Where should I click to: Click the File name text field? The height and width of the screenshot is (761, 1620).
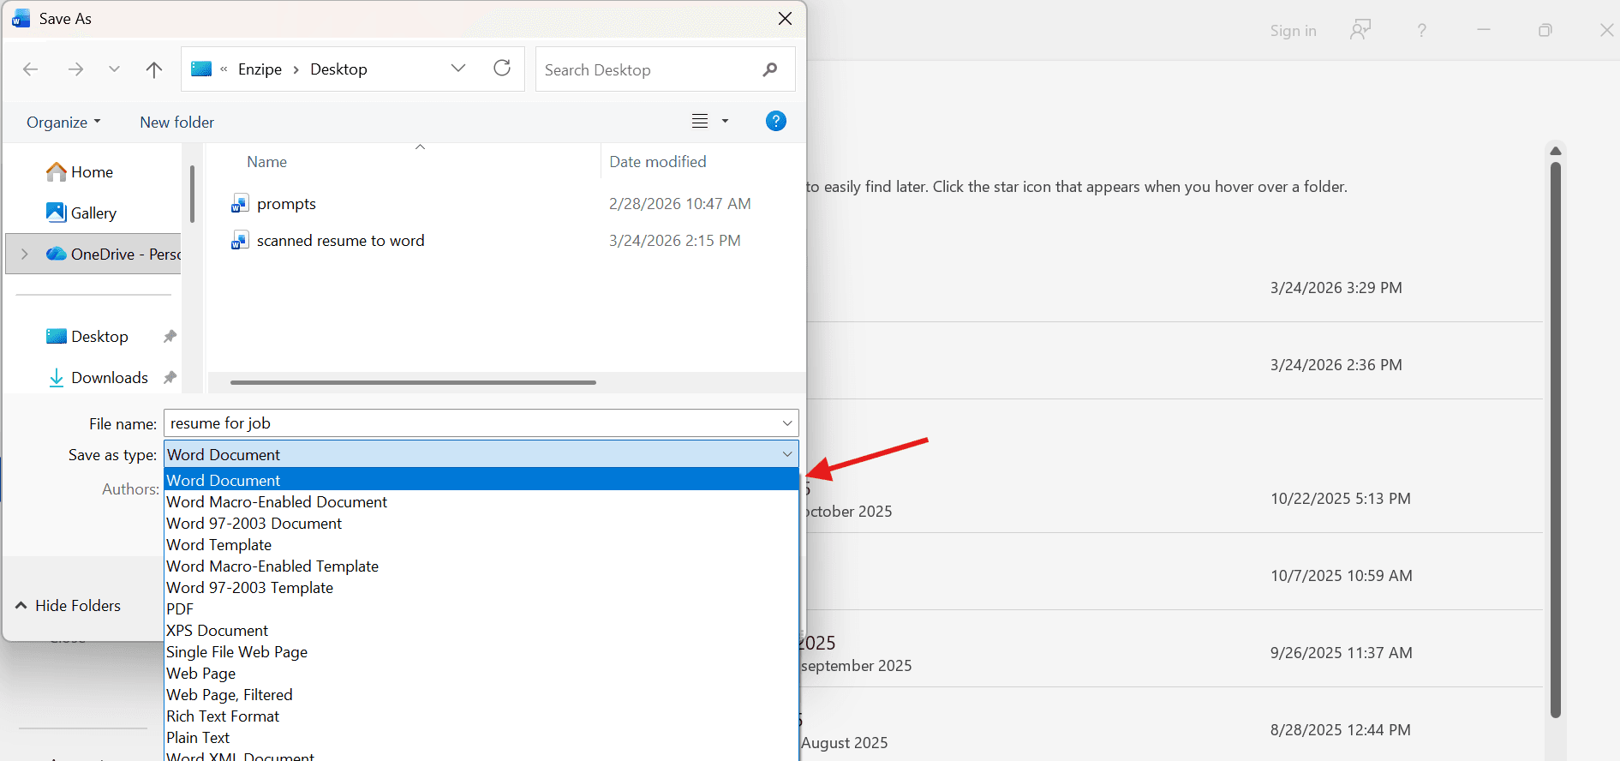point(471,423)
